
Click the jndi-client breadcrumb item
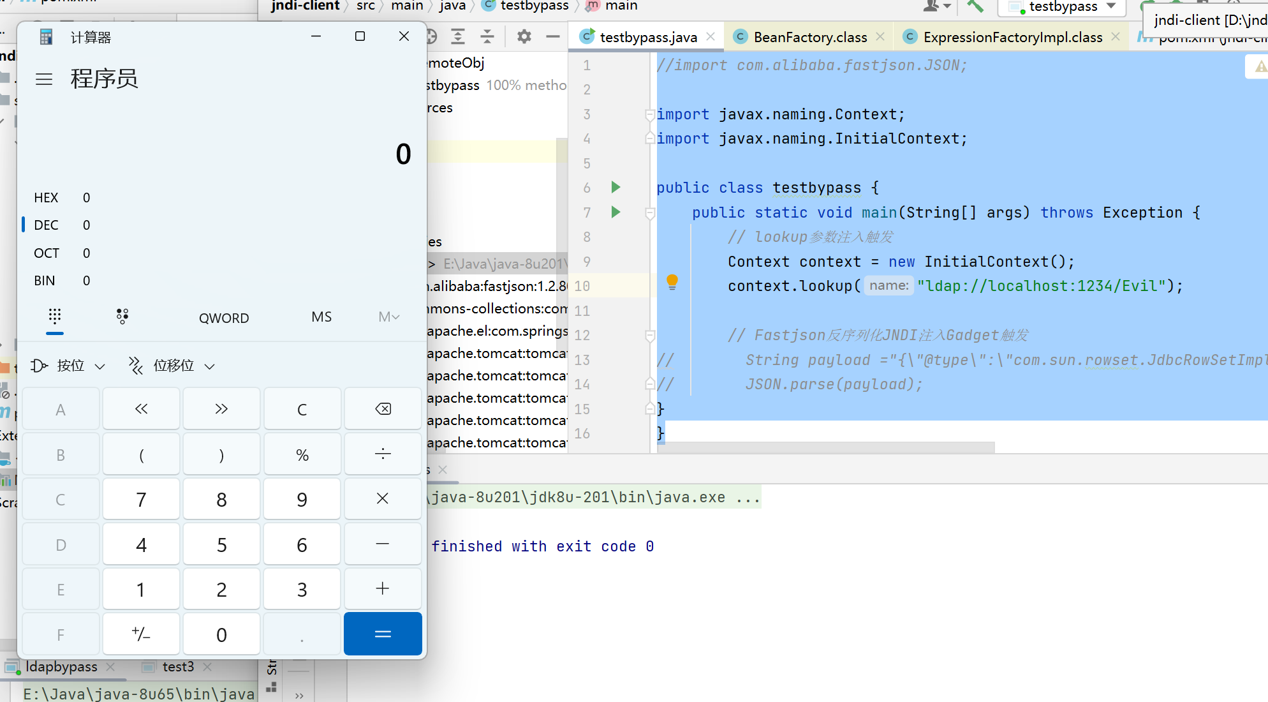pos(305,6)
